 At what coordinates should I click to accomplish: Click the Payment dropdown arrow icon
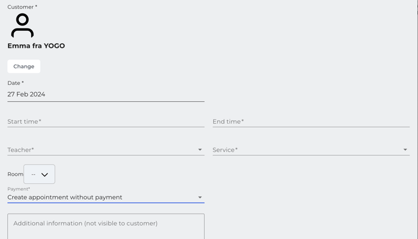tap(200, 198)
